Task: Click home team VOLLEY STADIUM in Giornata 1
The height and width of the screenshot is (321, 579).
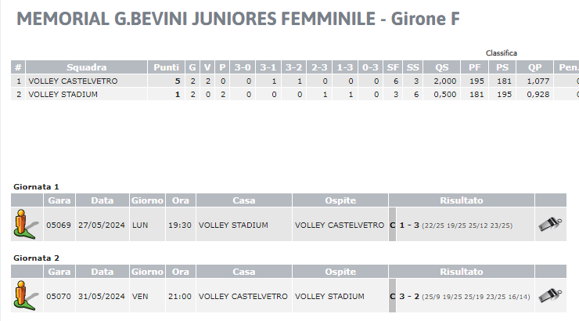Action: coord(233,225)
